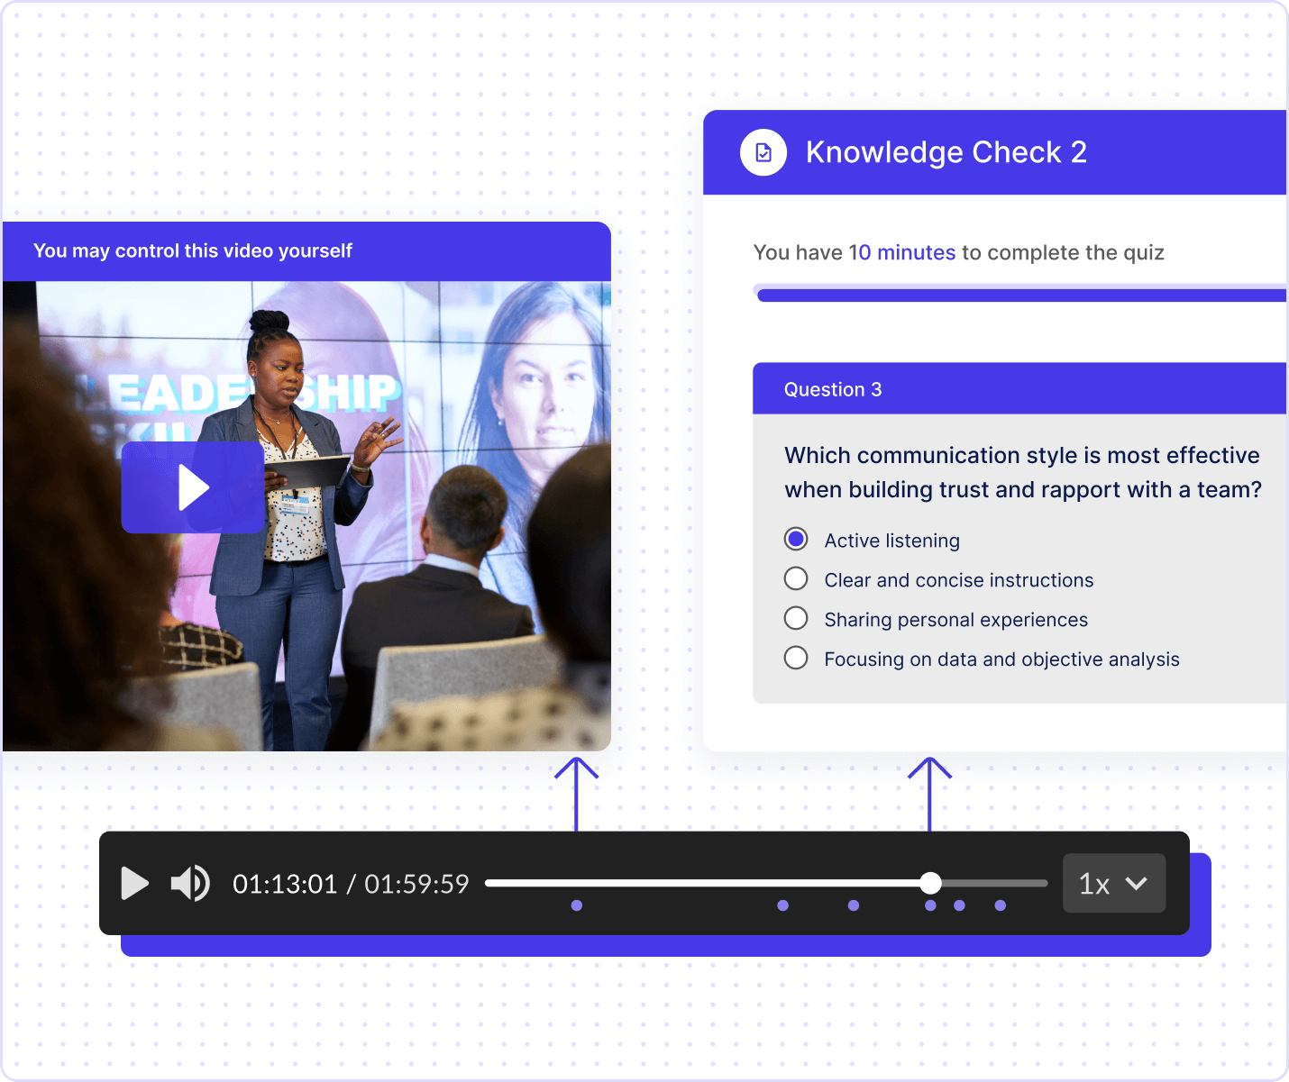Image resolution: width=1289 pixels, height=1082 pixels.
Task: Click the large play button on video
Action: [x=193, y=487]
